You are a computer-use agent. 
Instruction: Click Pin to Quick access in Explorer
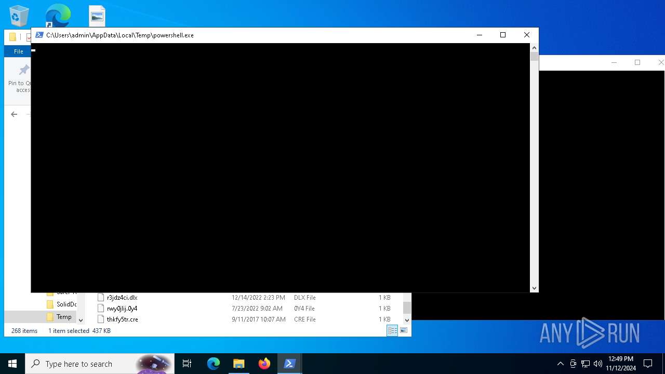coord(21,78)
